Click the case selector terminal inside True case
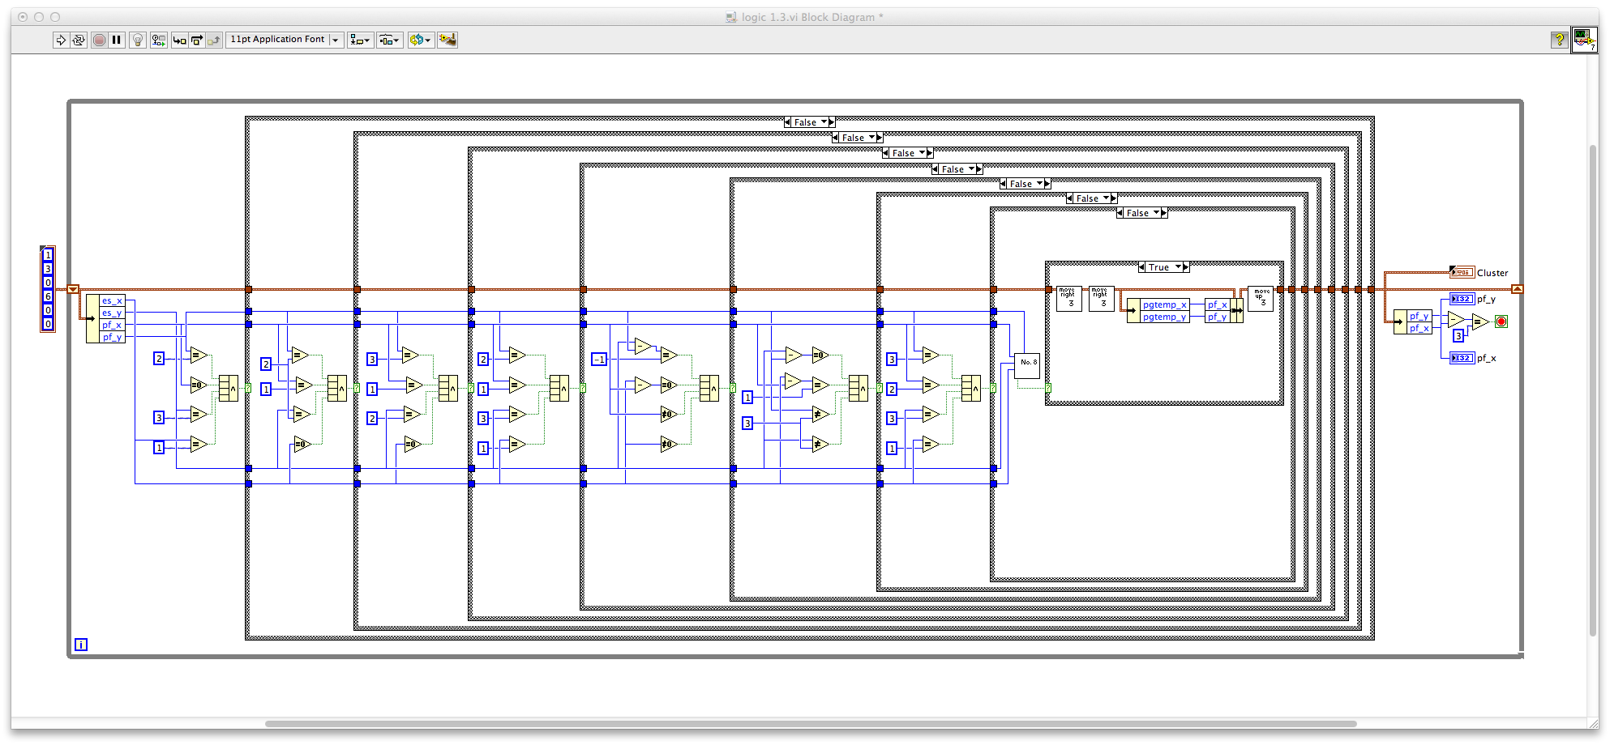The image size is (1610, 745). pos(1048,389)
